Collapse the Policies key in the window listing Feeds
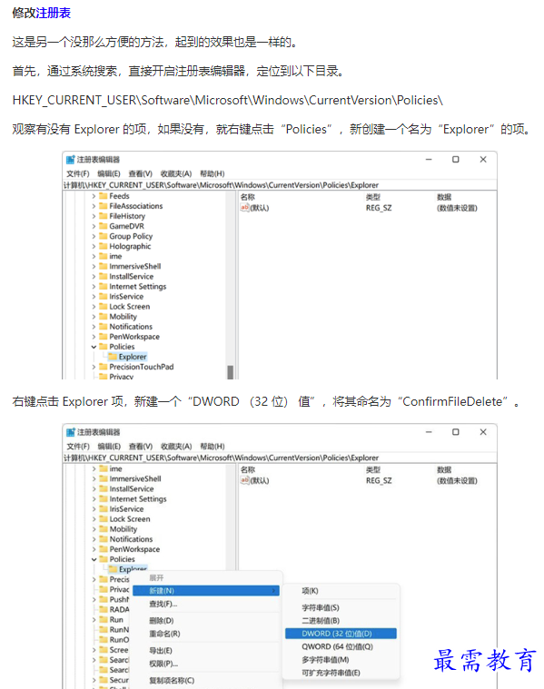544x689 pixels. coord(94,347)
